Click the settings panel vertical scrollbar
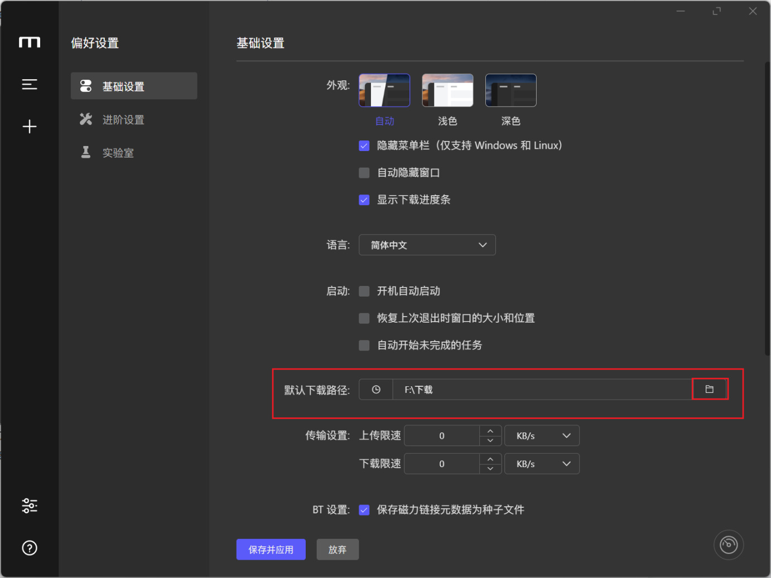The width and height of the screenshot is (771, 578). click(x=768, y=209)
